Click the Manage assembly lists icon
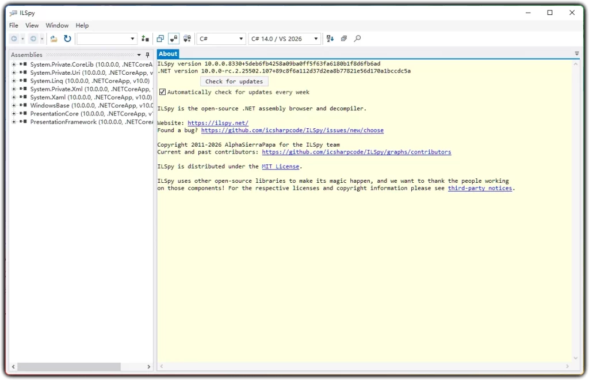The image size is (589, 380). (x=145, y=39)
